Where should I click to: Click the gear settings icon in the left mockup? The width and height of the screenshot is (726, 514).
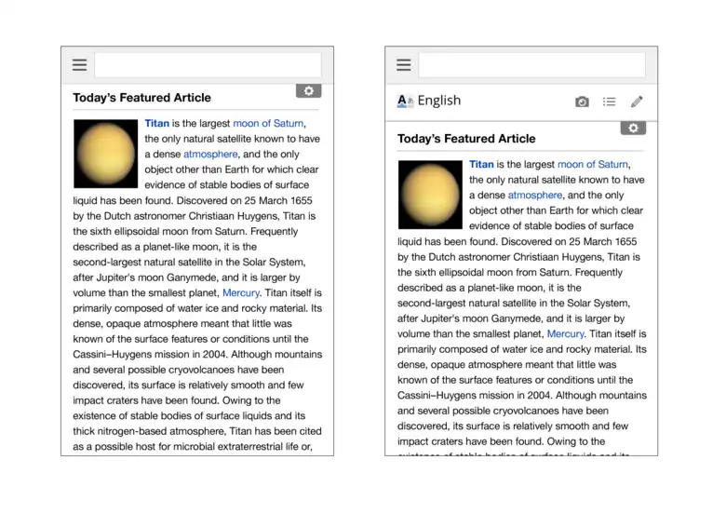tap(308, 91)
